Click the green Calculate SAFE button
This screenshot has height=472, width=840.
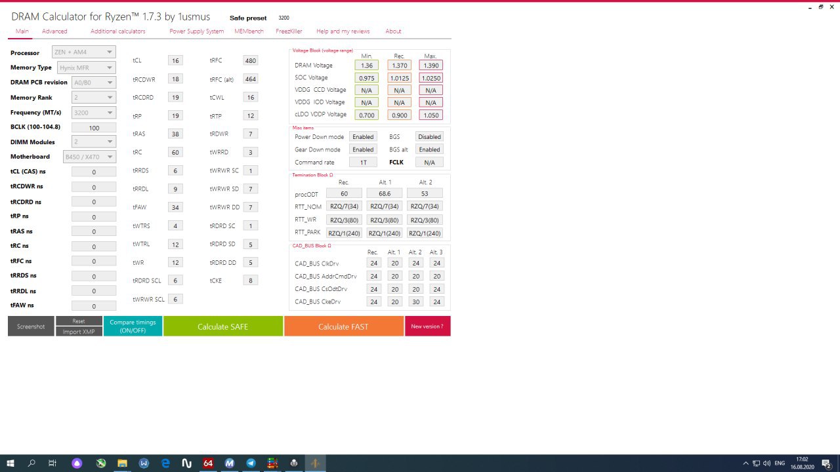(223, 326)
